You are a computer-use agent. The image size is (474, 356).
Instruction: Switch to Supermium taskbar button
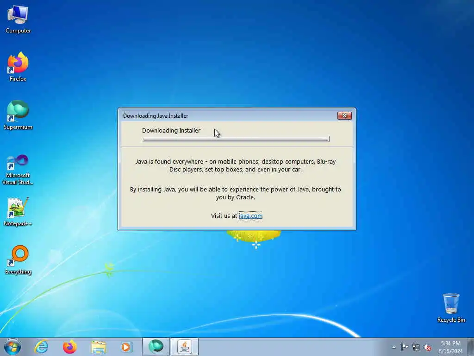pyautogui.click(x=156, y=347)
